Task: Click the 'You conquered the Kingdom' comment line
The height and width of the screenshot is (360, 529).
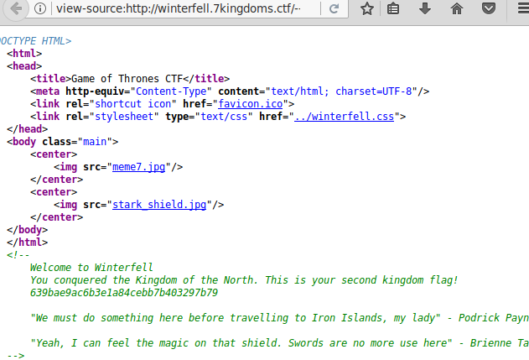Action: click(x=244, y=280)
